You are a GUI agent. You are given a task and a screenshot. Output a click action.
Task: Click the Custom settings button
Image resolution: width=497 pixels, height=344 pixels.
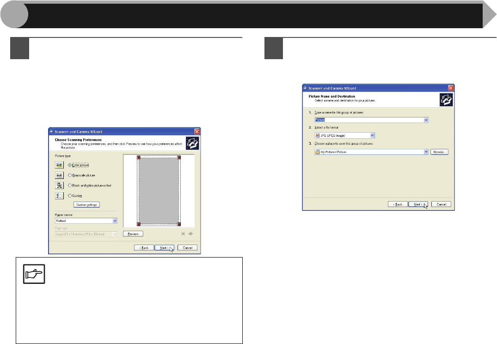[87, 205]
